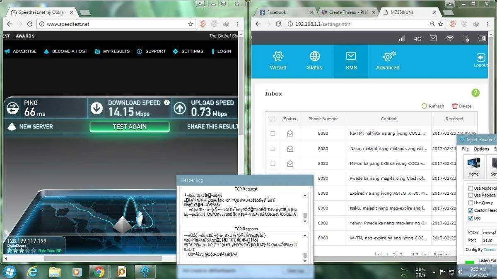This screenshot has width=497, height=279.
Task: Click the green help question mark icon
Action: pos(475,93)
